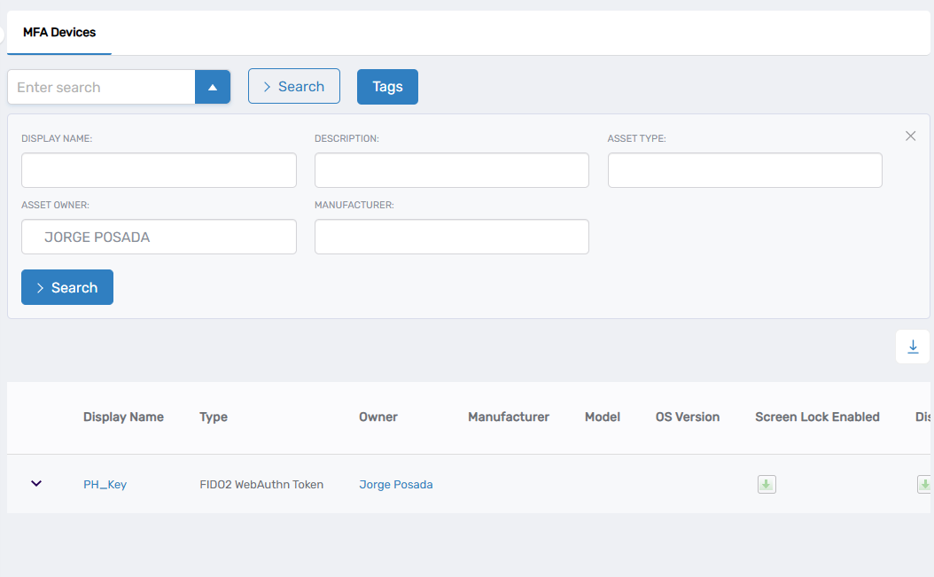Open the PH_Key device link
The image size is (934, 577).
click(105, 485)
